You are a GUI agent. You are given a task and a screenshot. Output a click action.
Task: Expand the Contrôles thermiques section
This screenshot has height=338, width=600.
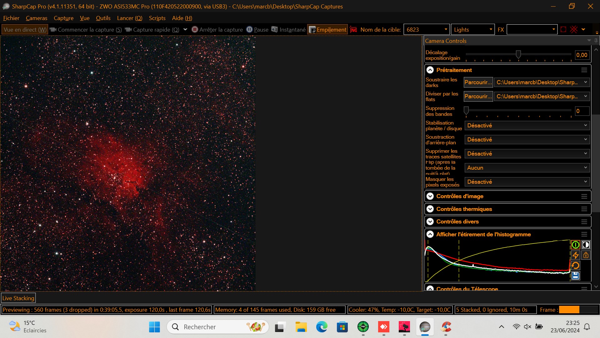430,209
